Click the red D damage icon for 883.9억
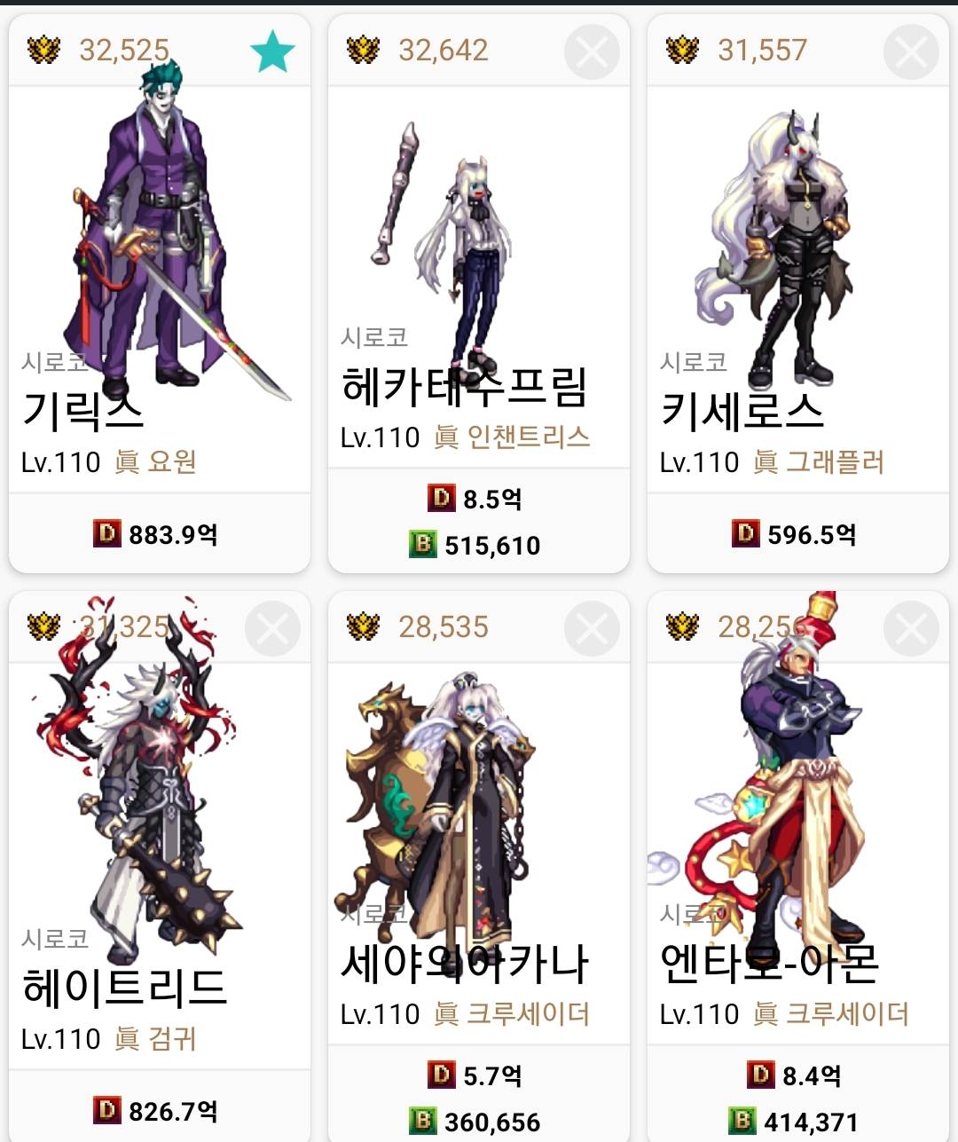This screenshot has width=958, height=1142. (x=107, y=533)
